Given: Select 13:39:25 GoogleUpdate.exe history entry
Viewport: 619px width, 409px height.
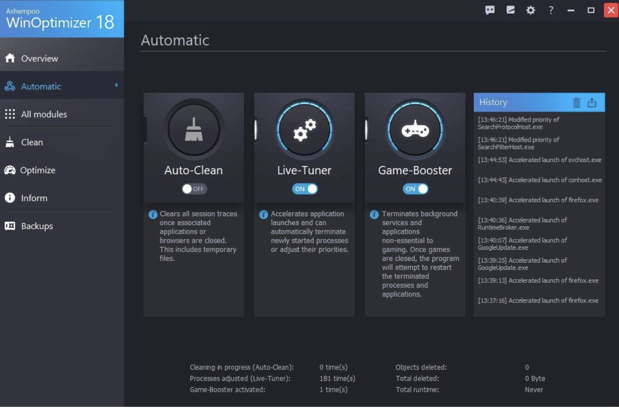Looking at the screenshot, I should [x=522, y=264].
